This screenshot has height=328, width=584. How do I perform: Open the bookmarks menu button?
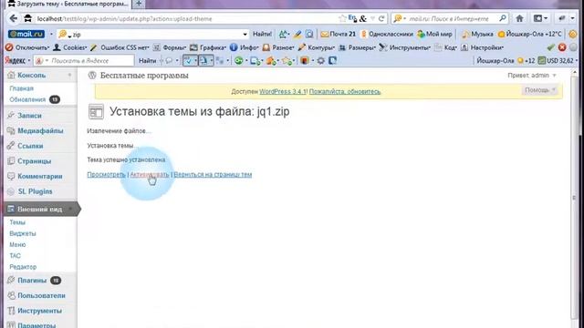(x=540, y=18)
